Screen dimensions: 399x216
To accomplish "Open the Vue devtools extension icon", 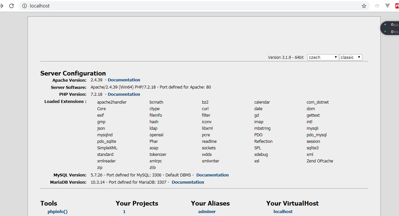I will pyautogui.click(x=388, y=6).
